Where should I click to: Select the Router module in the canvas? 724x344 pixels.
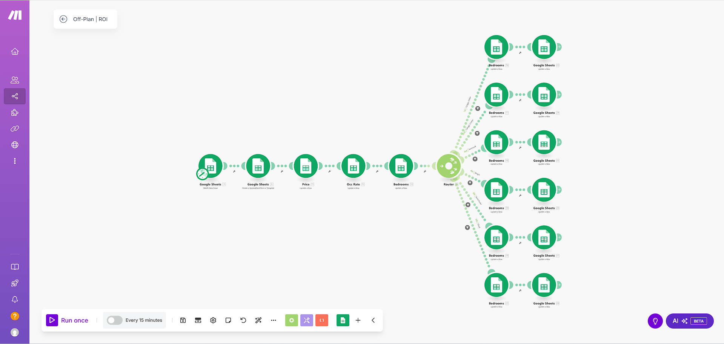click(x=449, y=166)
